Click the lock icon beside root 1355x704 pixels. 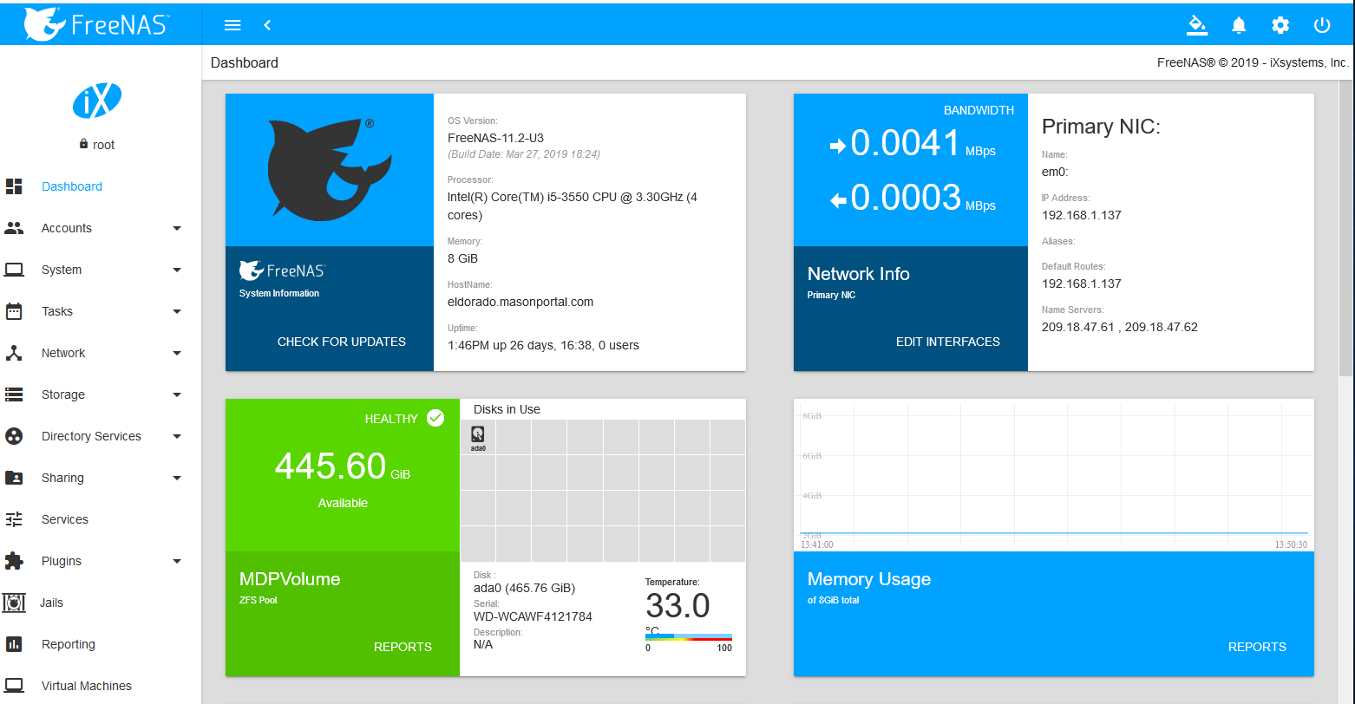pyautogui.click(x=83, y=144)
